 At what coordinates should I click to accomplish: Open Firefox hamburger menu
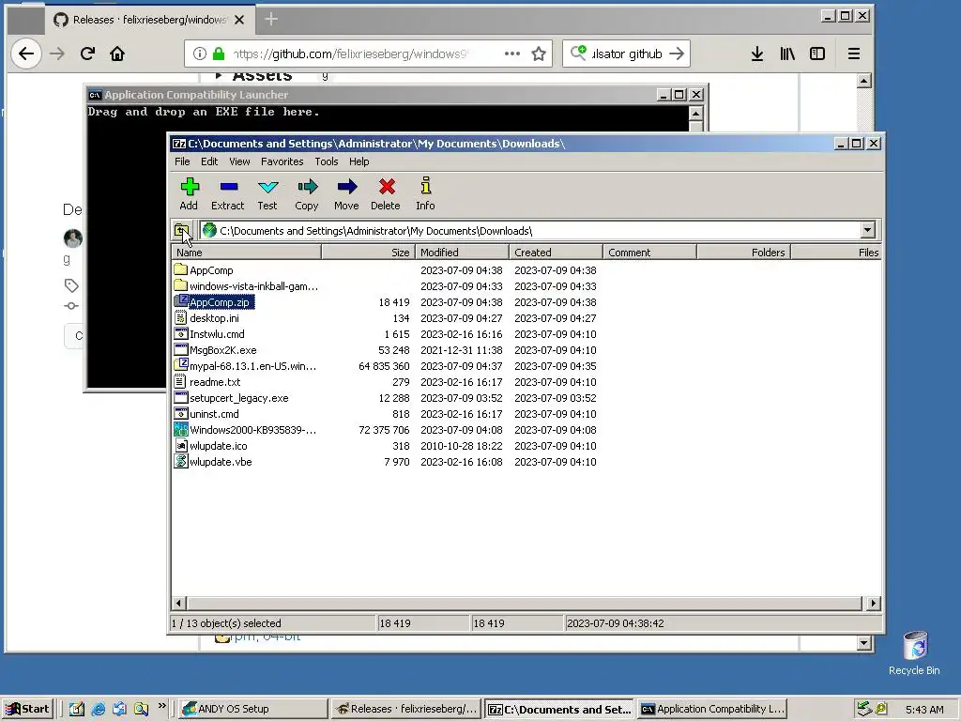[x=854, y=54]
